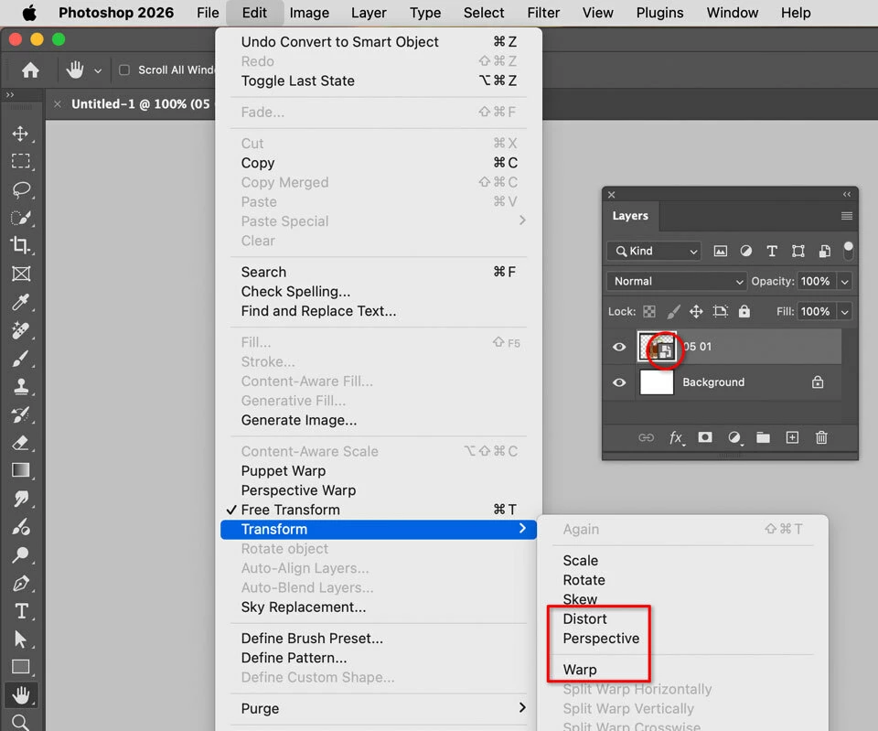Open the Opacity slider dropdown arrow
878x731 pixels.
(844, 281)
